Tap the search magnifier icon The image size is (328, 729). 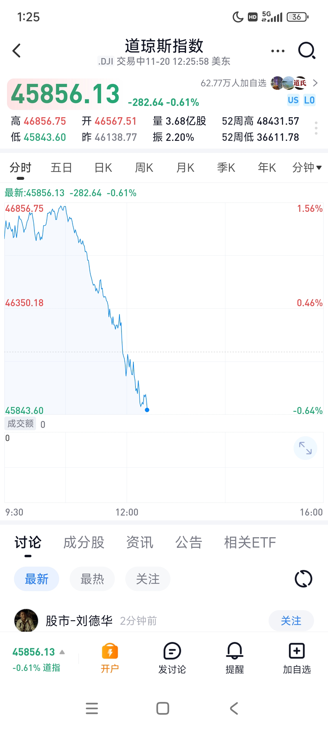pos(306,51)
